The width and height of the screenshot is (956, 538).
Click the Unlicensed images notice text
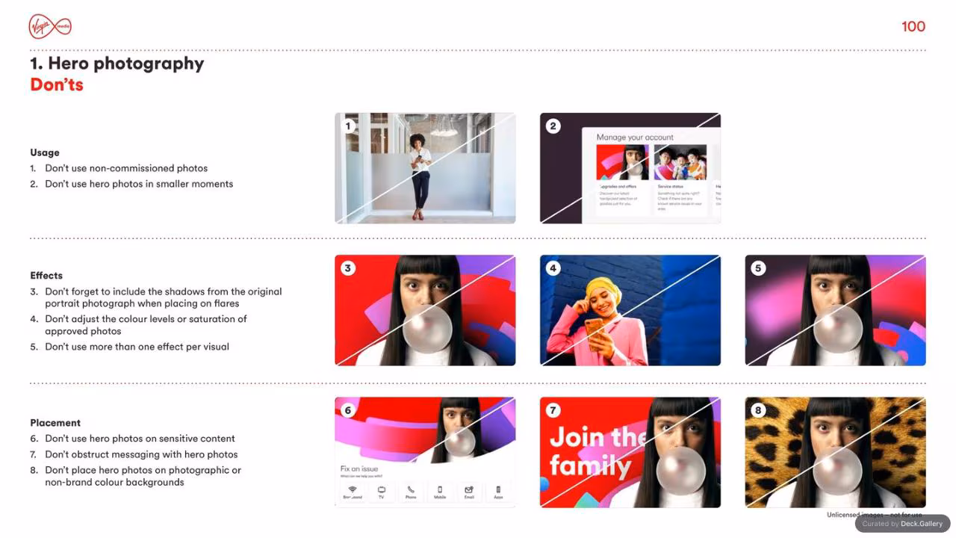point(874,515)
